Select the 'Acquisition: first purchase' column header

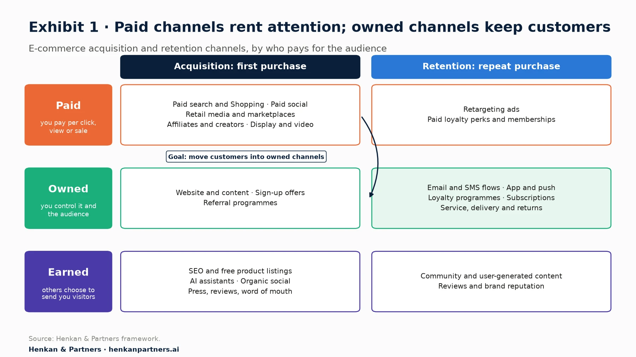point(240,67)
